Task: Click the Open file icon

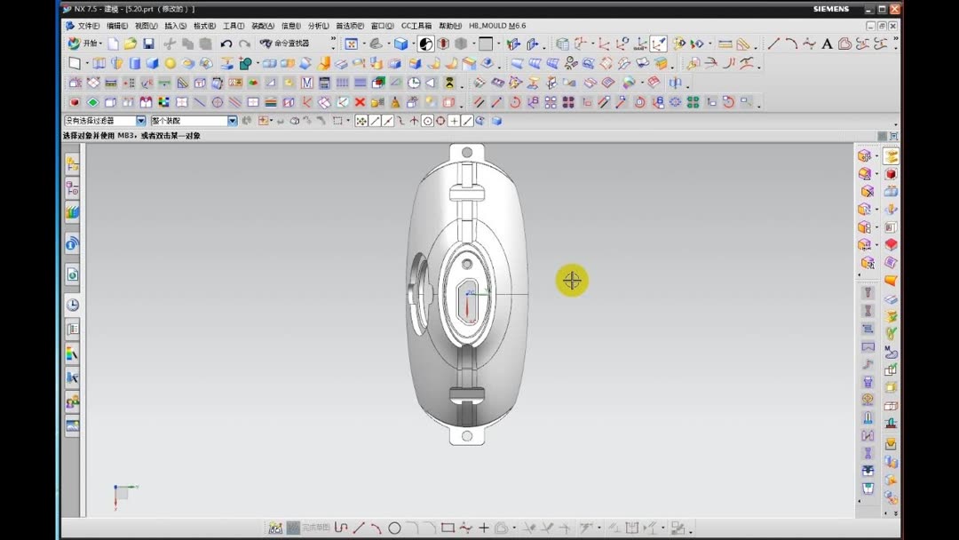Action: click(130, 43)
